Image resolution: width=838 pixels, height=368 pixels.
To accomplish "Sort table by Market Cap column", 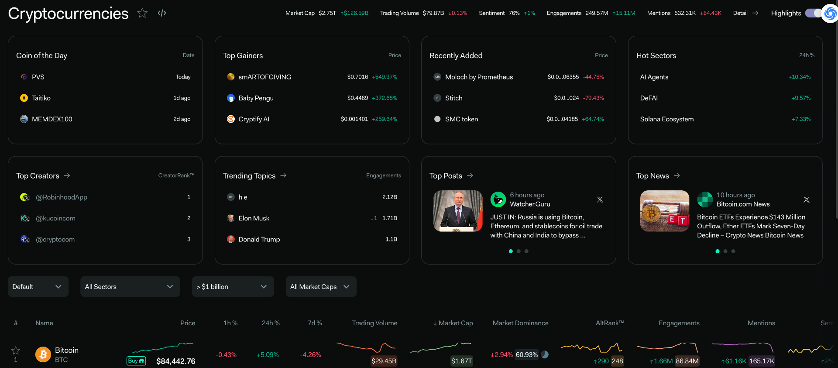I will [x=453, y=323].
